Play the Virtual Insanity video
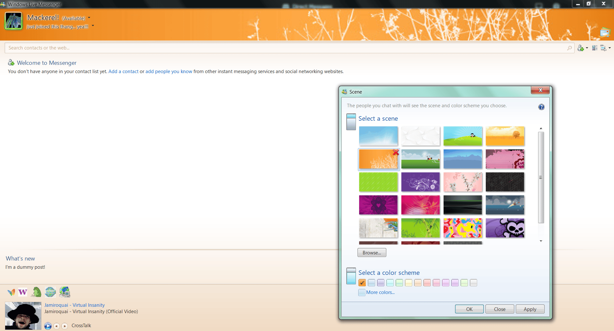Screen dimensions: 614x331 point(48,326)
